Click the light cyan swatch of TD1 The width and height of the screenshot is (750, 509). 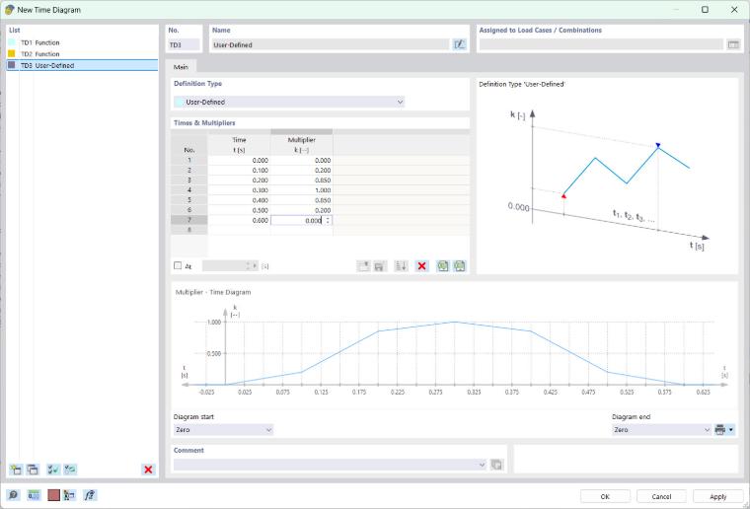pos(12,42)
